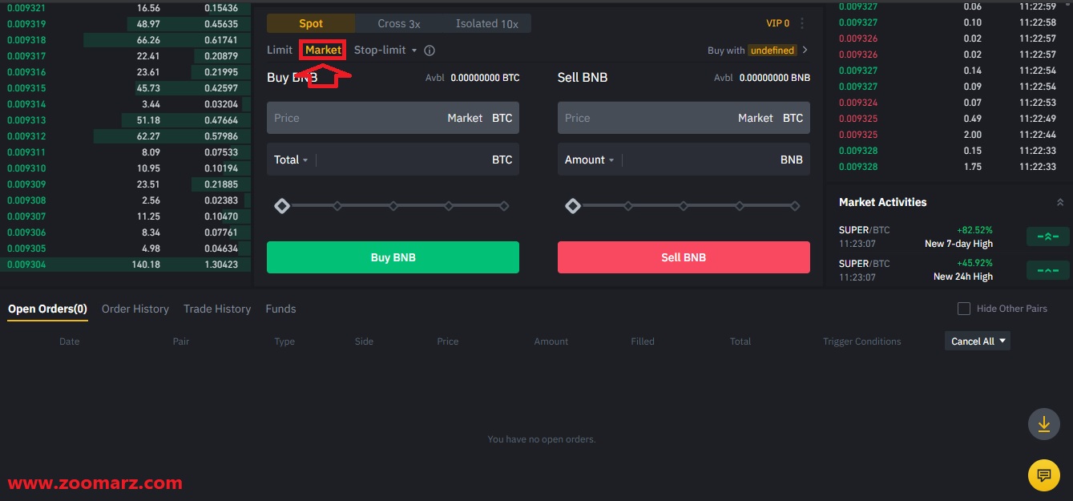
Task: Click the Date column header
Action: pyautogui.click(x=70, y=341)
